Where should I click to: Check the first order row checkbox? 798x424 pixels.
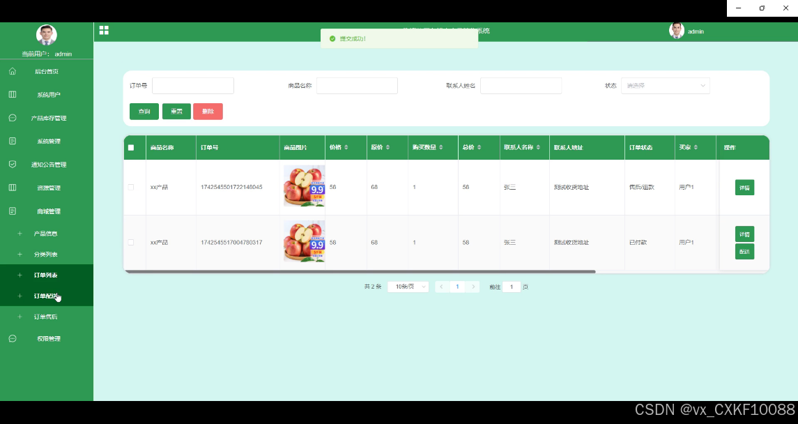[x=131, y=187]
